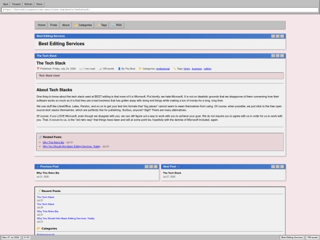Click the Back browser button
This screenshot has height=240, width=320.
(6, 4)
